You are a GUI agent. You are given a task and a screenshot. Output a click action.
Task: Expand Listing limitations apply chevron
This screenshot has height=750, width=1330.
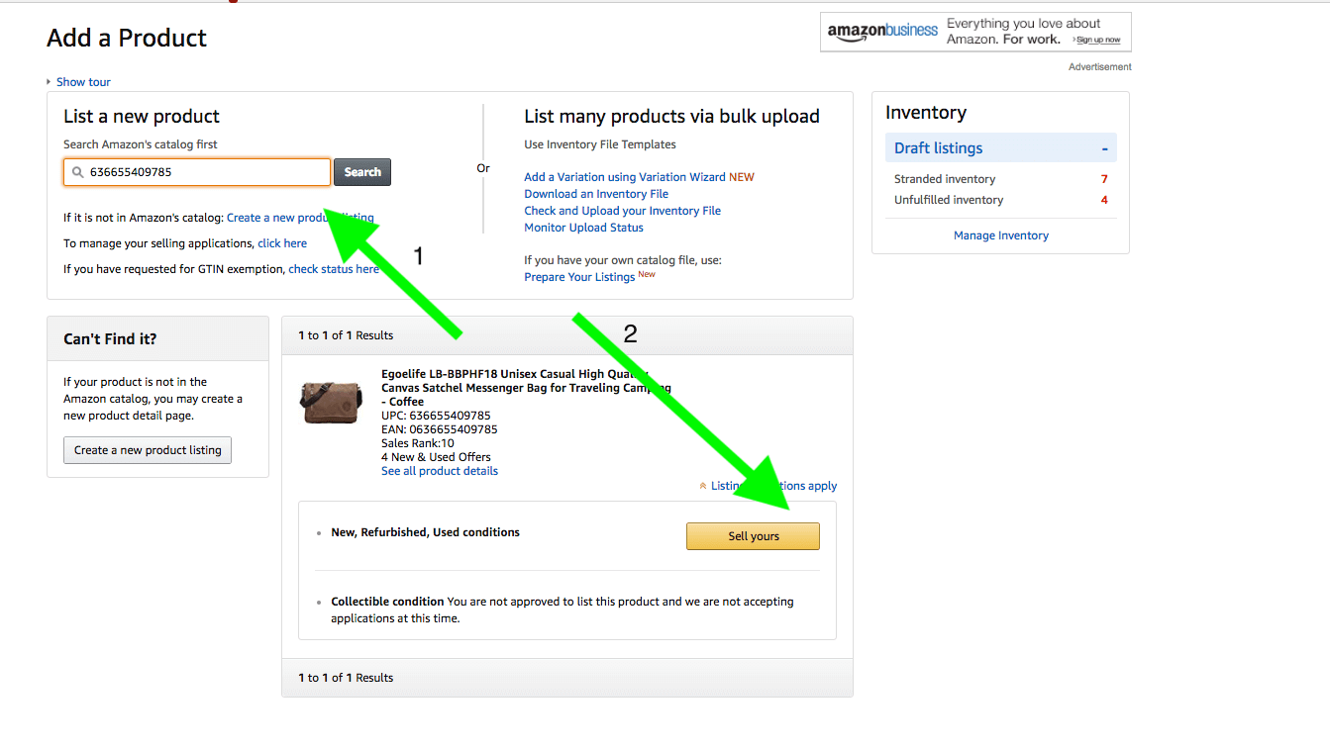click(703, 486)
